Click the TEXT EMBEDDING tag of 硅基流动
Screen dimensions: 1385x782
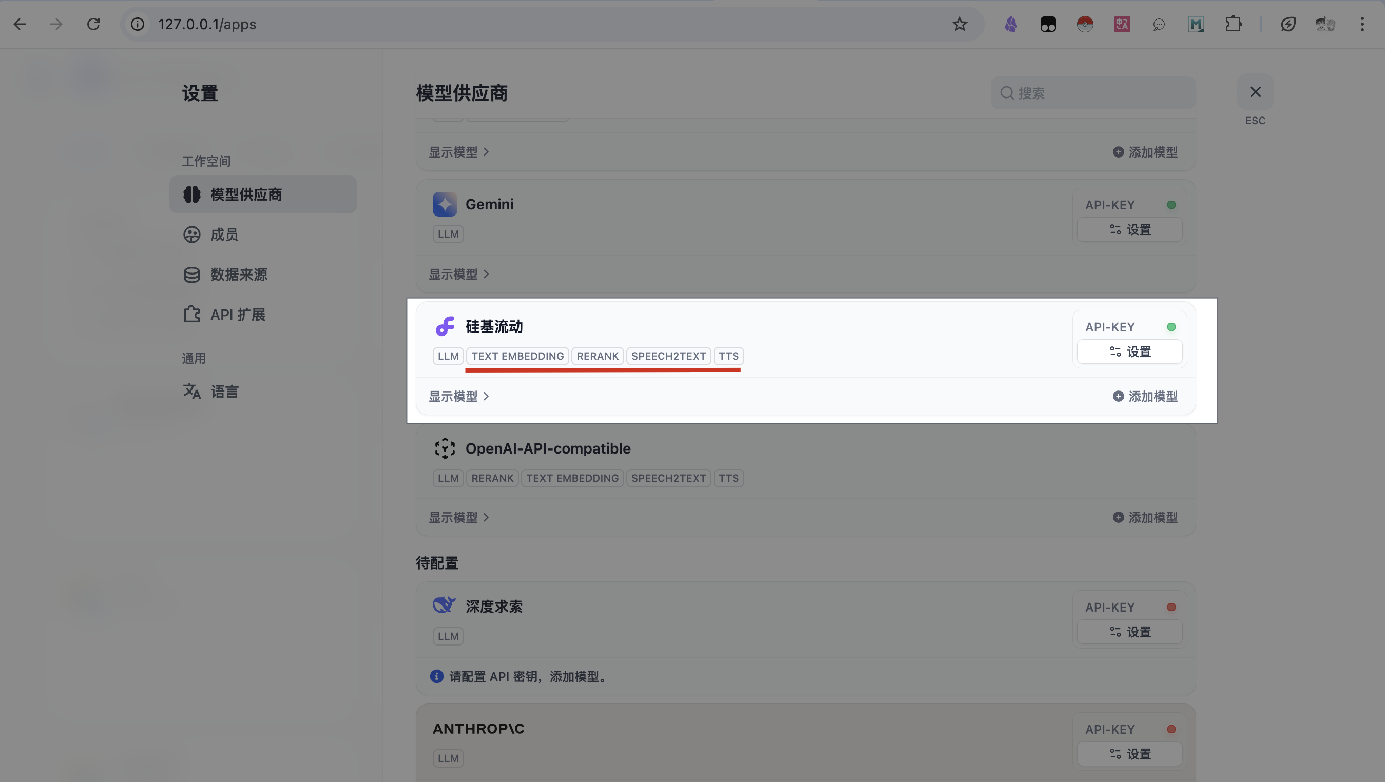(x=517, y=356)
